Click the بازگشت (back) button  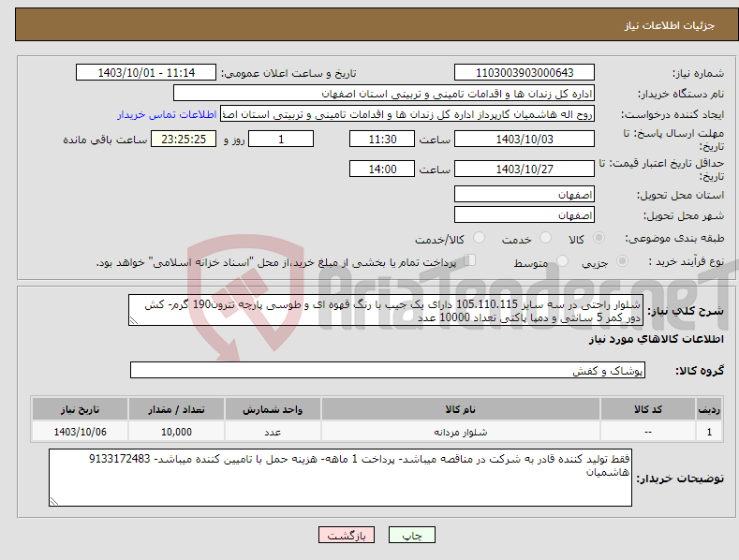click(347, 535)
